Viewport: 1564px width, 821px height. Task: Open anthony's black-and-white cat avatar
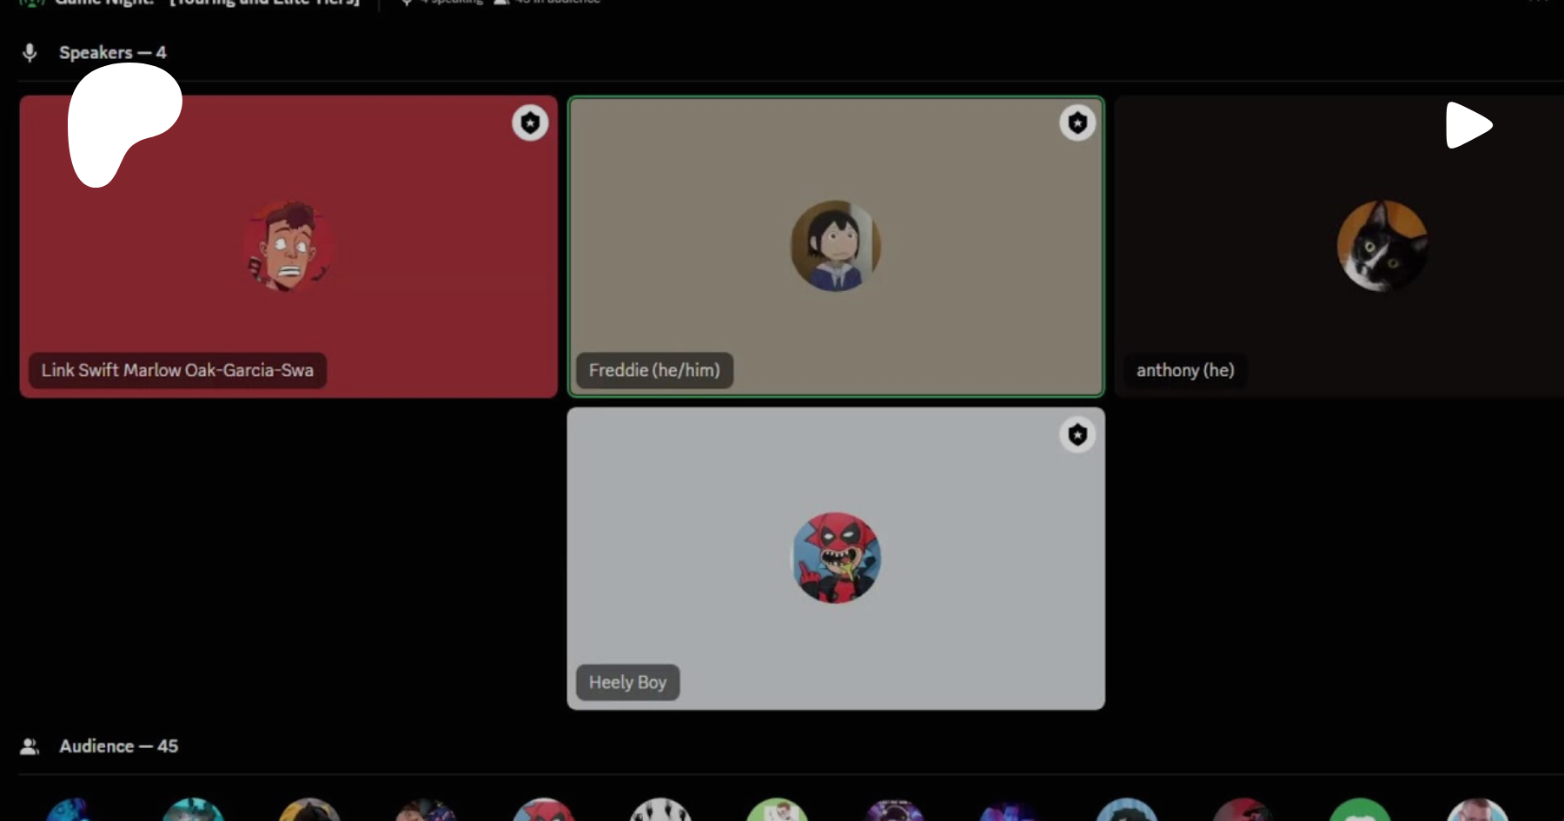tap(1382, 247)
